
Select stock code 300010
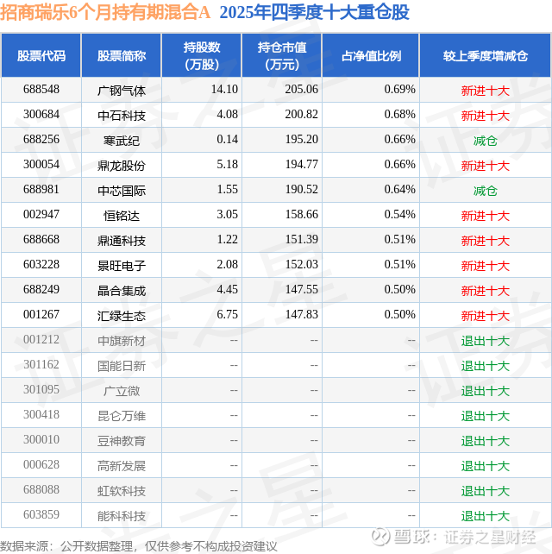pyautogui.click(x=41, y=439)
